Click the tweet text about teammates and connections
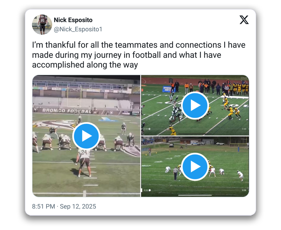281x230 pixels. coord(139,55)
